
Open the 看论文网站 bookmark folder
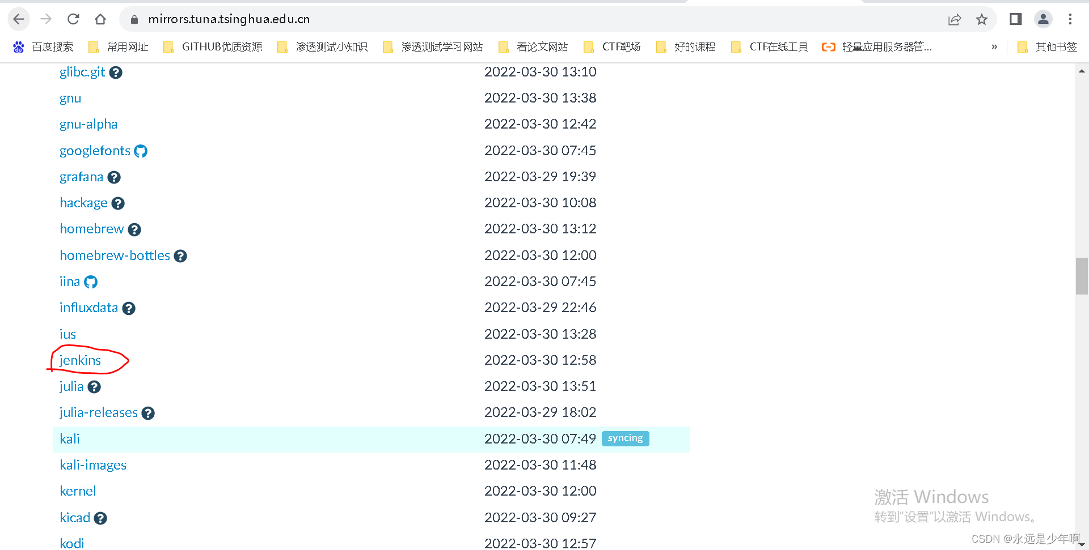pyautogui.click(x=533, y=47)
